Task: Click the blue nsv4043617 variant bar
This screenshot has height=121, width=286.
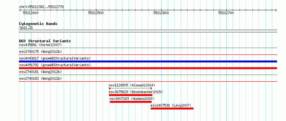Action: (148, 61)
